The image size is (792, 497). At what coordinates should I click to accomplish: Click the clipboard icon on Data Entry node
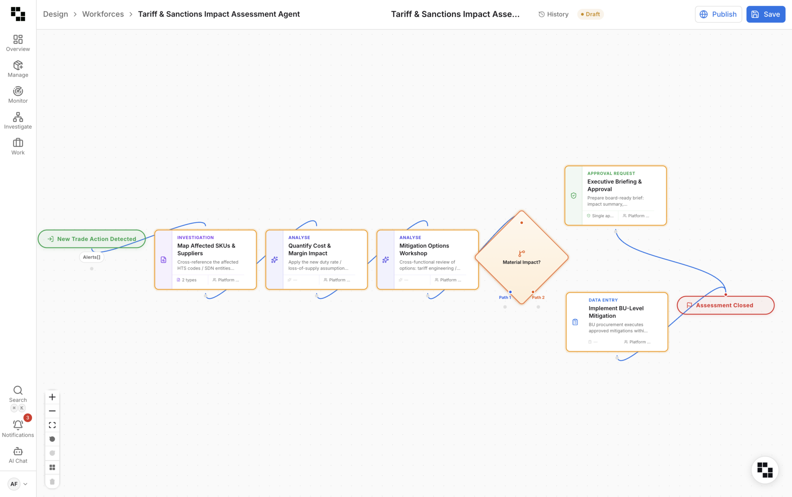575,322
